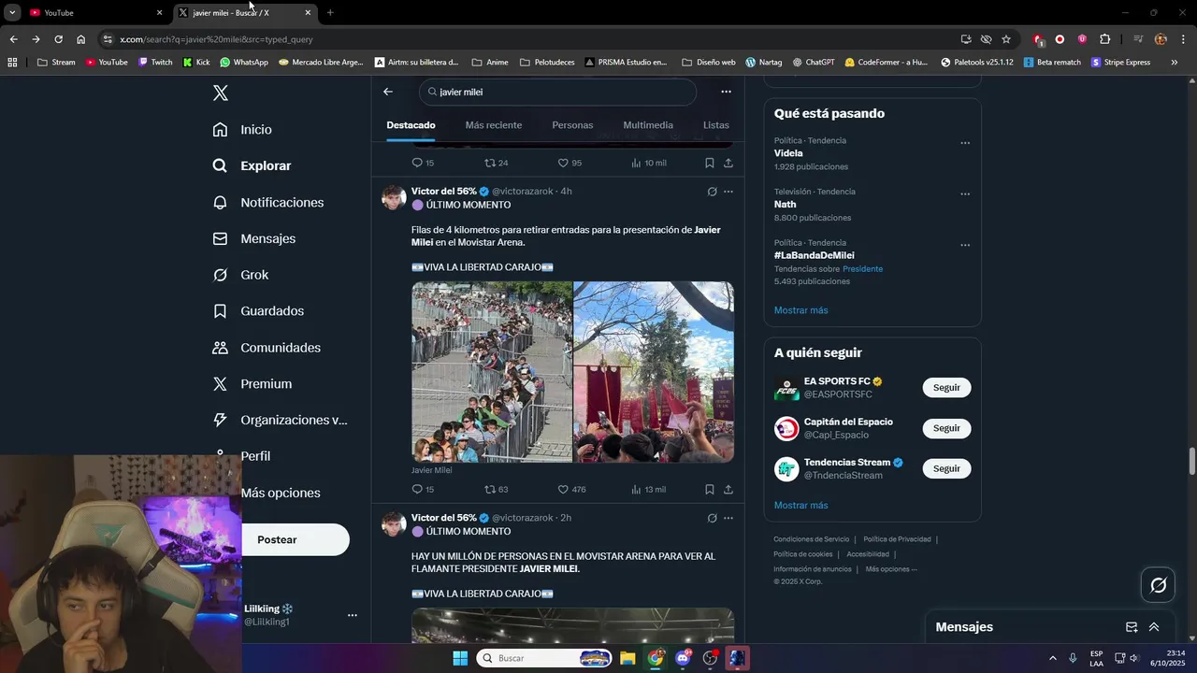Follow Tendencias Stream
The height and width of the screenshot is (673, 1197).
point(946,468)
